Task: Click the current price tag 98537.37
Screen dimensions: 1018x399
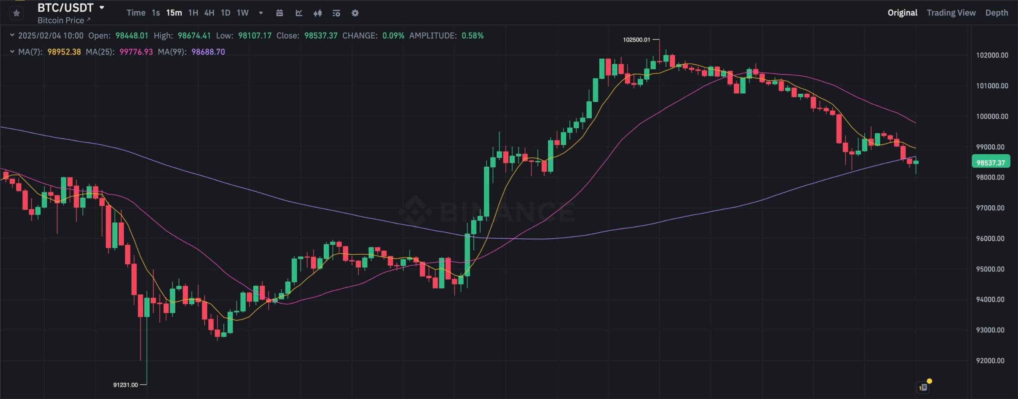Action: 991,162
